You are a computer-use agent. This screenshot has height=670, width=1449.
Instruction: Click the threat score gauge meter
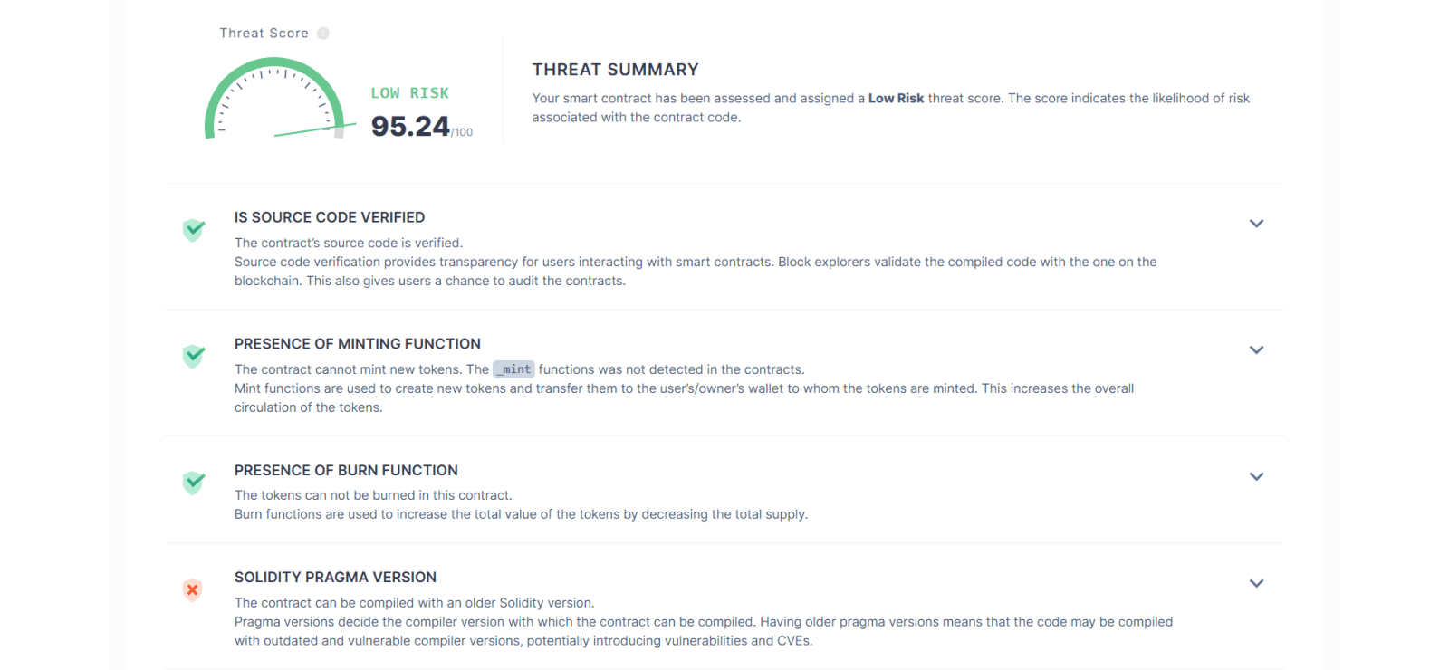point(274,100)
